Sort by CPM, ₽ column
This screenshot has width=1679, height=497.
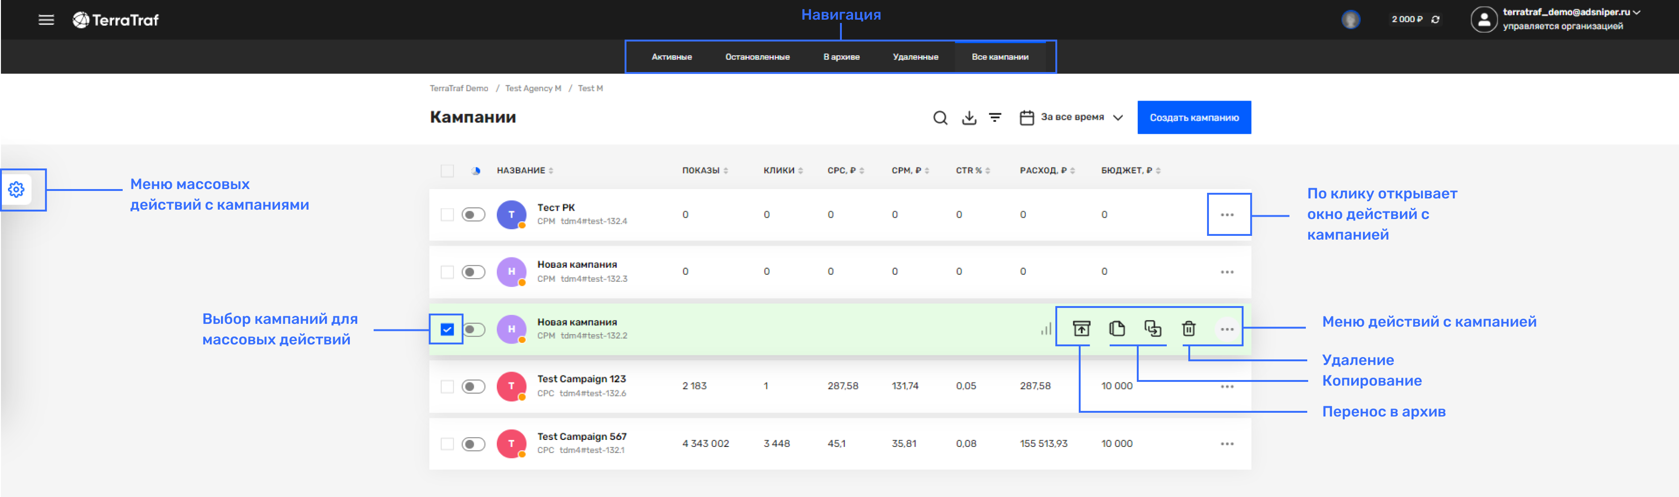coord(910,171)
